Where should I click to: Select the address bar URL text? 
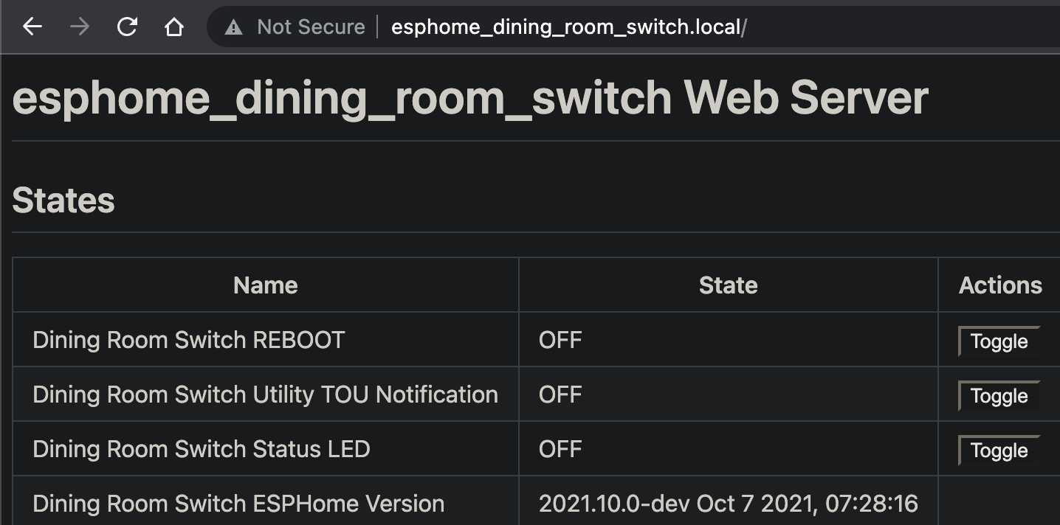568,27
